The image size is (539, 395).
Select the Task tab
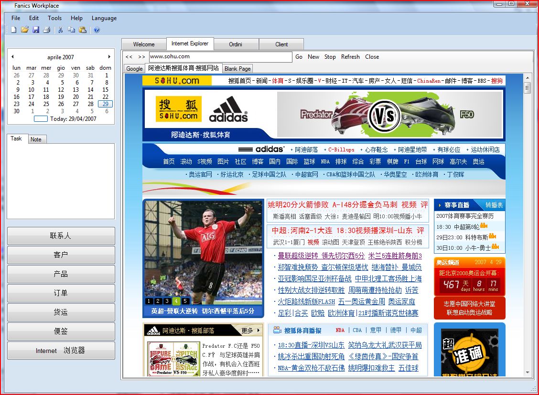pos(16,139)
